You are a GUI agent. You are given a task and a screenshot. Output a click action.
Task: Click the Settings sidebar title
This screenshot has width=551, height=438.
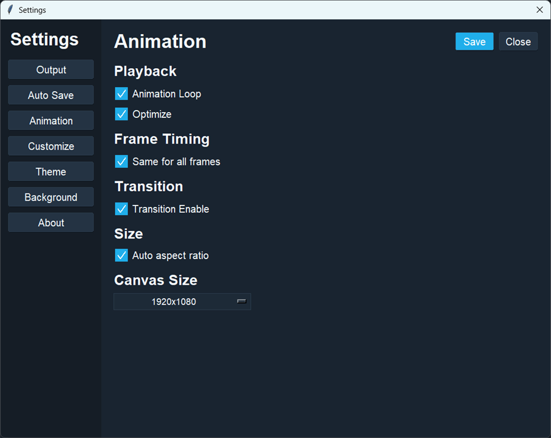tap(44, 40)
